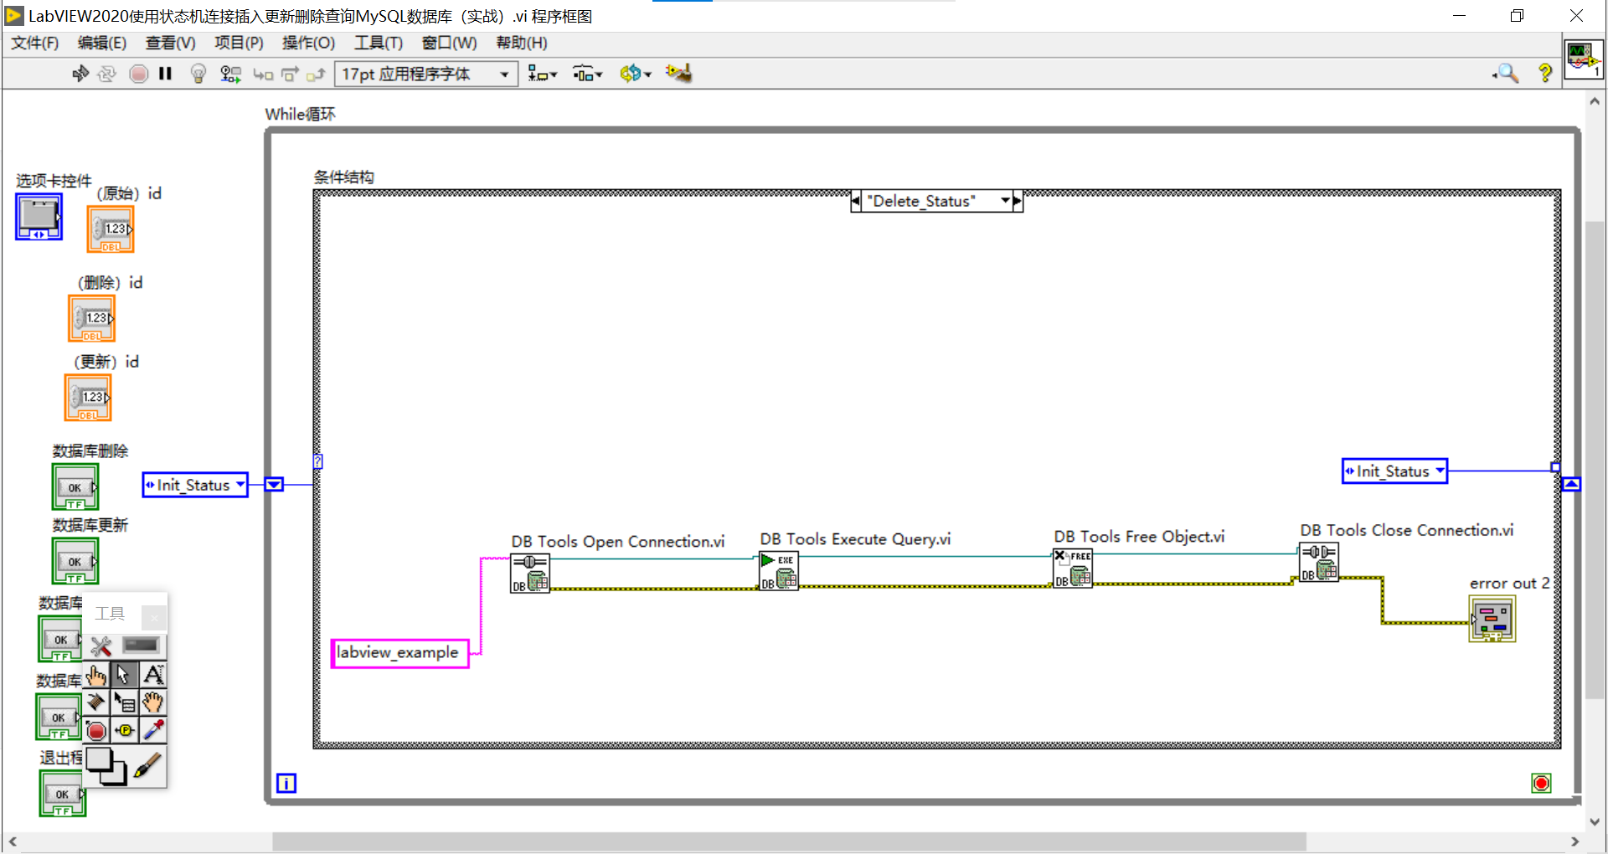
Task: Enable Highlight Execution lightbulb
Action: 198,74
